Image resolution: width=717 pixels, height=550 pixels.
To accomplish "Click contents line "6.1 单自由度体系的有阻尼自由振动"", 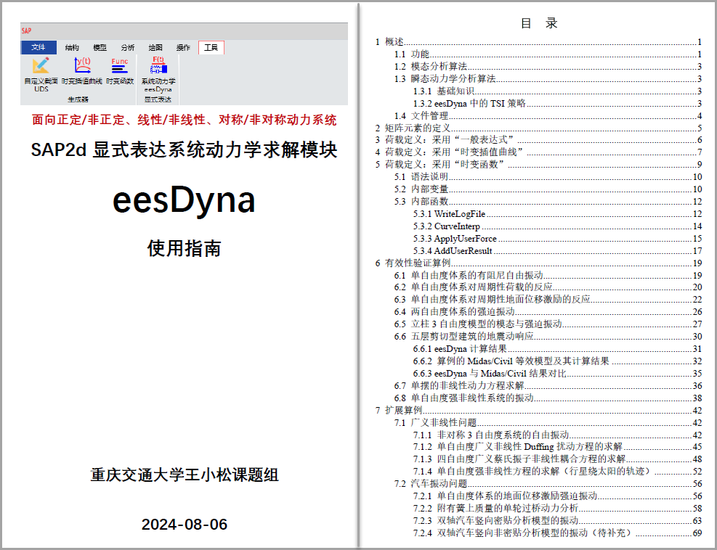I will 548,276.
